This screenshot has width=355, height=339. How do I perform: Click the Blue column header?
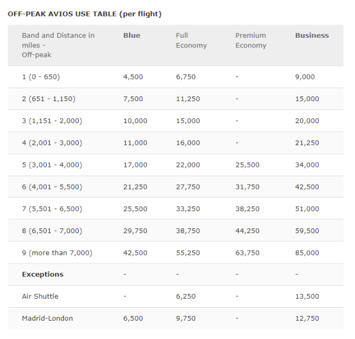click(131, 35)
